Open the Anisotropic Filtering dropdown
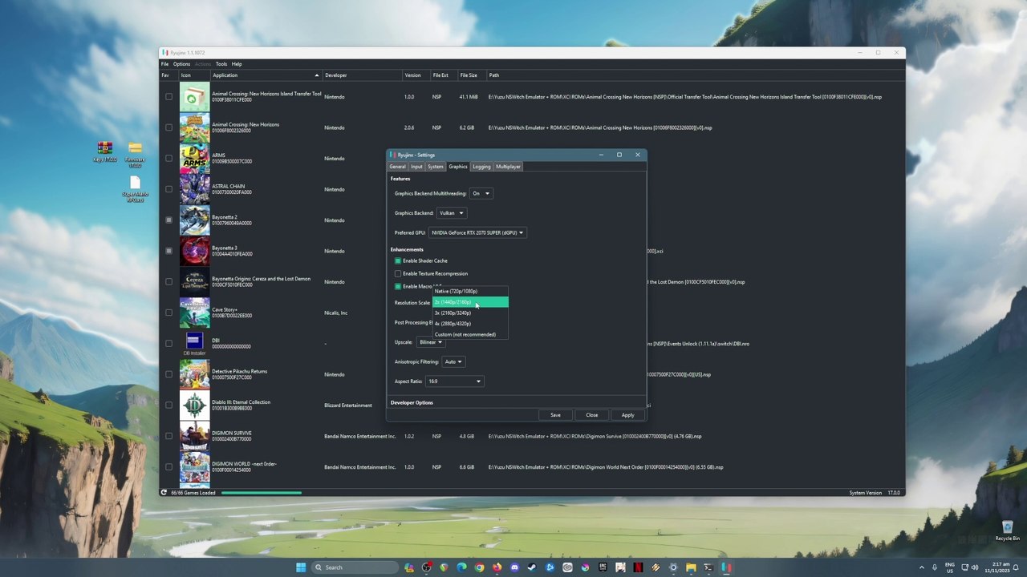 pos(453,361)
